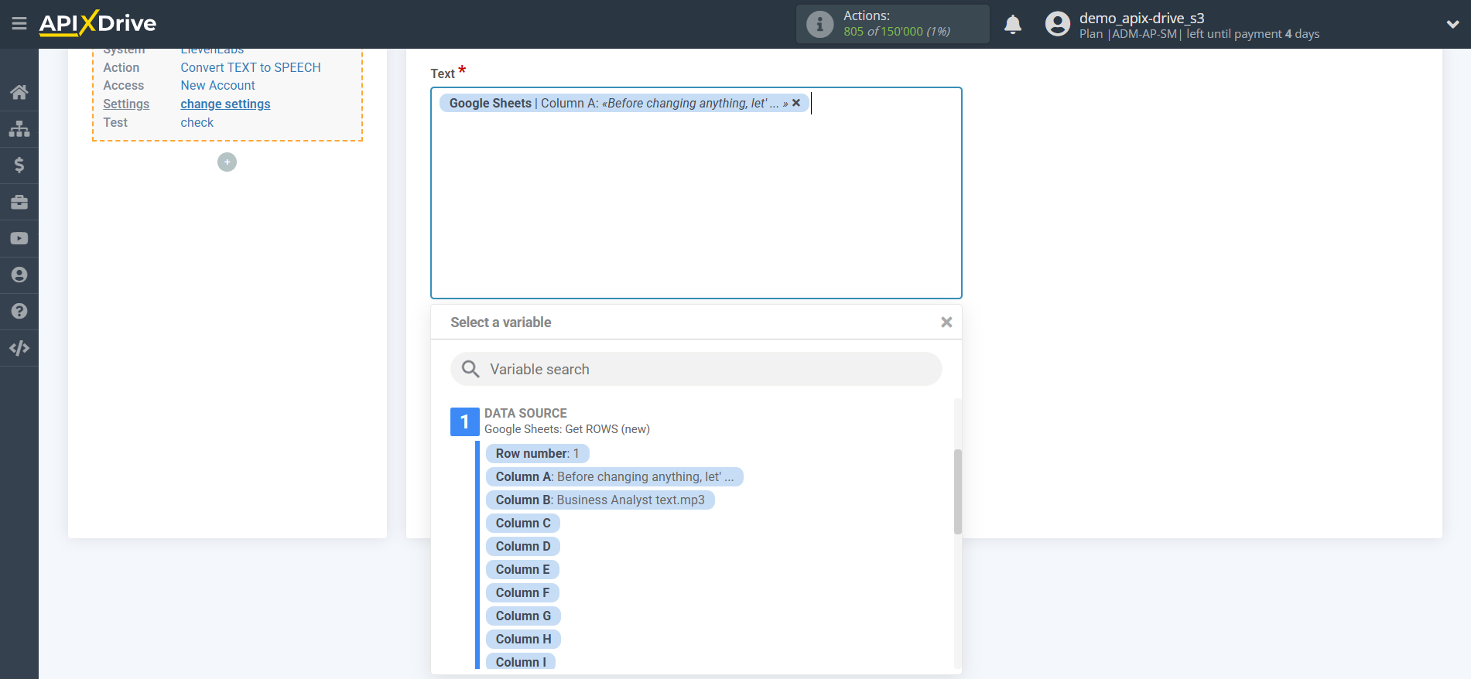Viewport: 1471px width, 679px height.
Task: Click the variable list scrollbar
Action: [958, 492]
